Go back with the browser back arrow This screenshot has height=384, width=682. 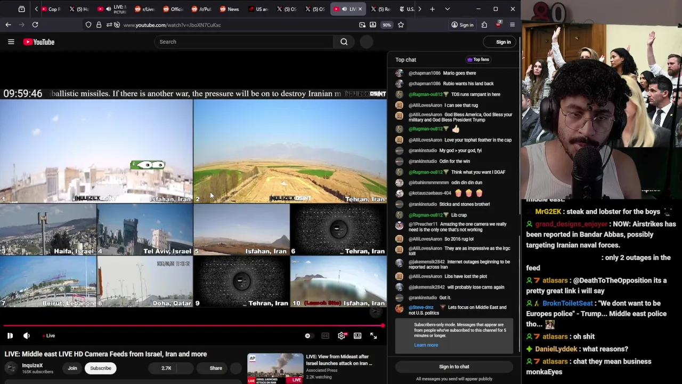pyautogui.click(x=8, y=25)
